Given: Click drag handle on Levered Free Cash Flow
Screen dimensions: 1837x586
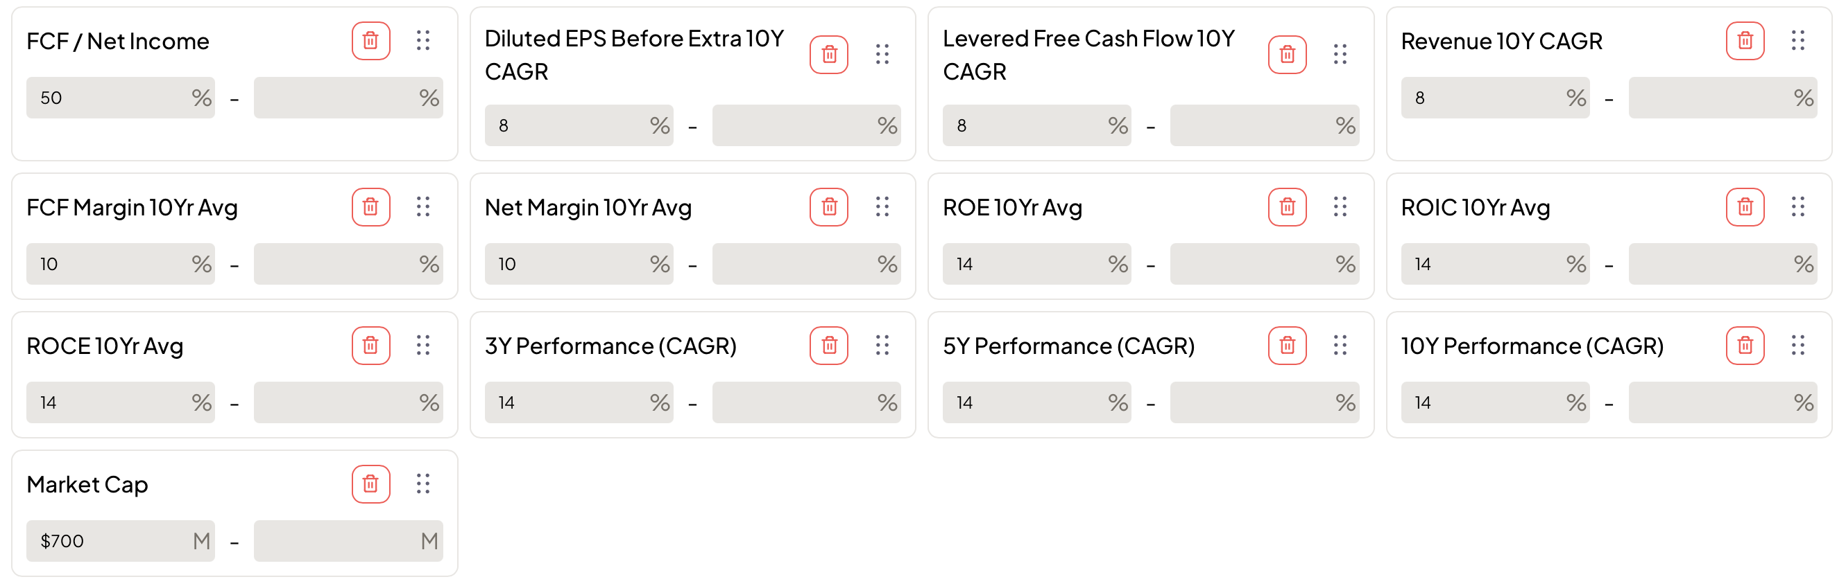Looking at the screenshot, I should (x=1339, y=54).
